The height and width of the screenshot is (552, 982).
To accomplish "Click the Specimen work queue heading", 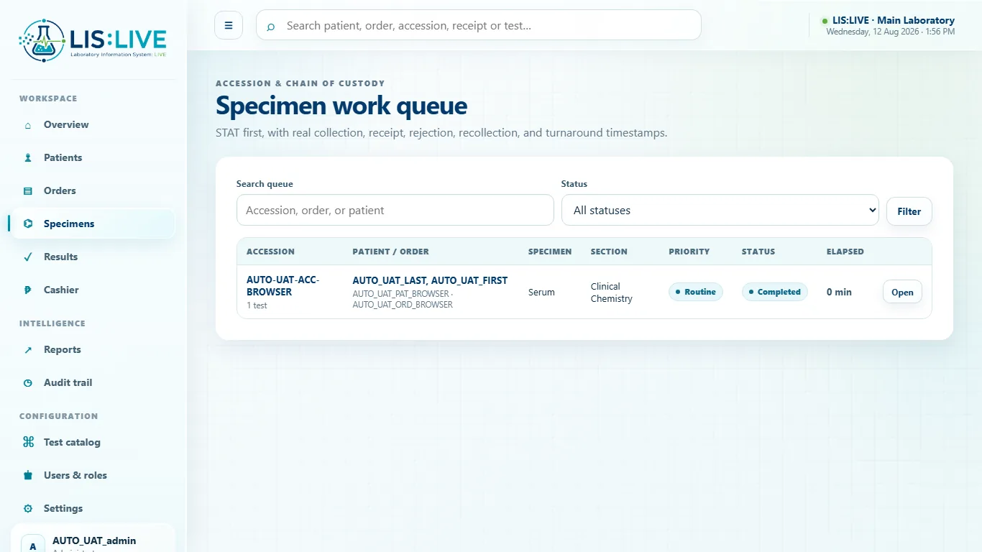I will click(x=341, y=106).
